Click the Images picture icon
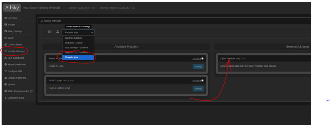Viewport: 330px width, 125px height. point(6,24)
